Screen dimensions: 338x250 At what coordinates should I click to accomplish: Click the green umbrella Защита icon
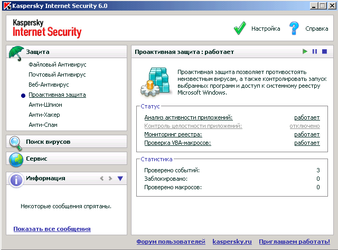tap(16, 53)
